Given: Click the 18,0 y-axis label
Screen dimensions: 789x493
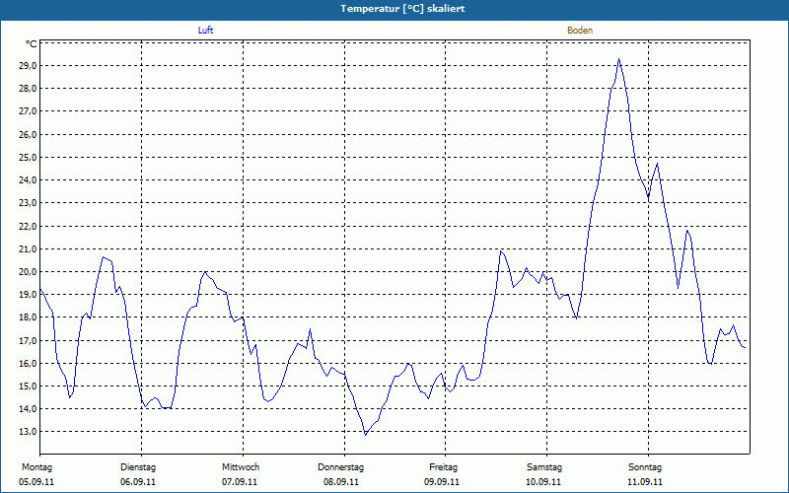Looking at the screenshot, I should click(28, 317).
